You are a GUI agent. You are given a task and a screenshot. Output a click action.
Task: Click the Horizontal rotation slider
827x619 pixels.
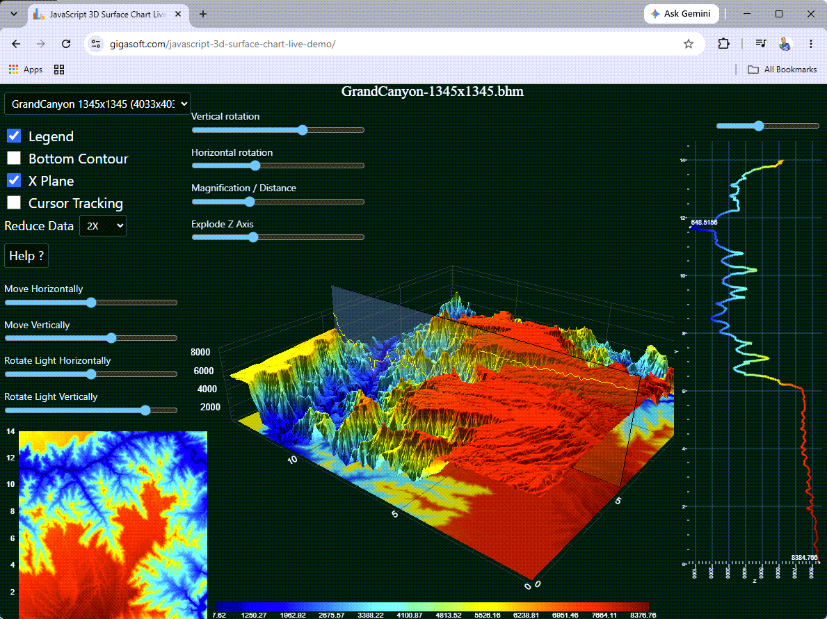click(278, 166)
